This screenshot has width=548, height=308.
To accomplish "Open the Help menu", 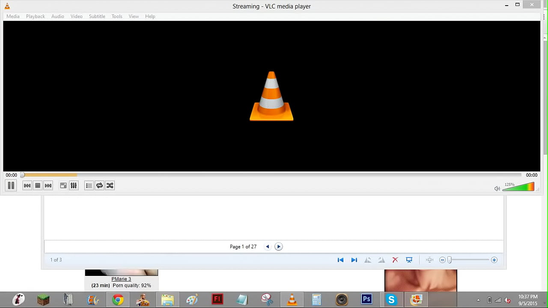I will 150,16.
